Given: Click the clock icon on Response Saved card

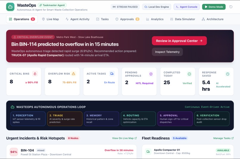Looking at the screenshot, I should click(x=228, y=74).
